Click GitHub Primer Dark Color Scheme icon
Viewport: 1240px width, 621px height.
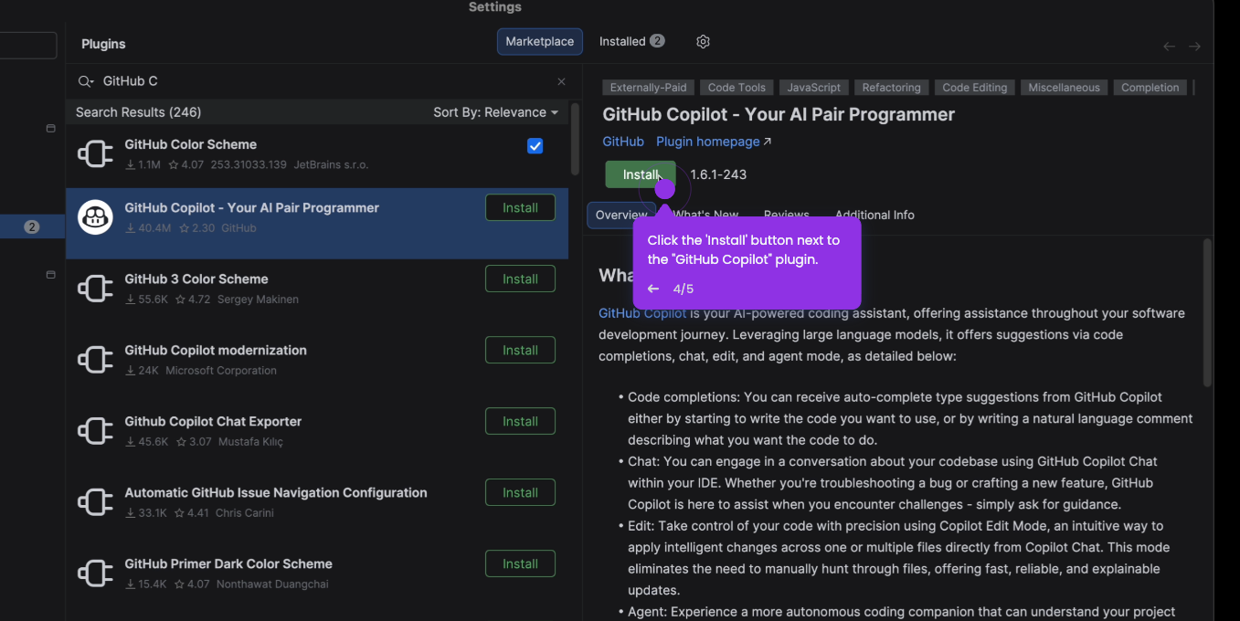pyautogui.click(x=95, y=574)
